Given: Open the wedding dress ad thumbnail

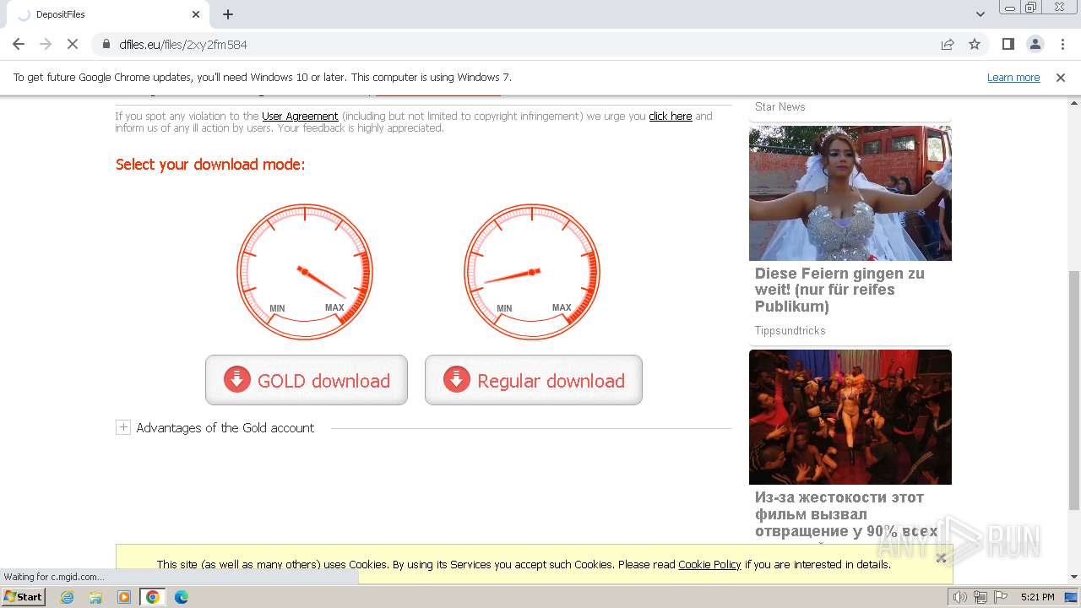Looking at the screenshot, I should 850,193.
